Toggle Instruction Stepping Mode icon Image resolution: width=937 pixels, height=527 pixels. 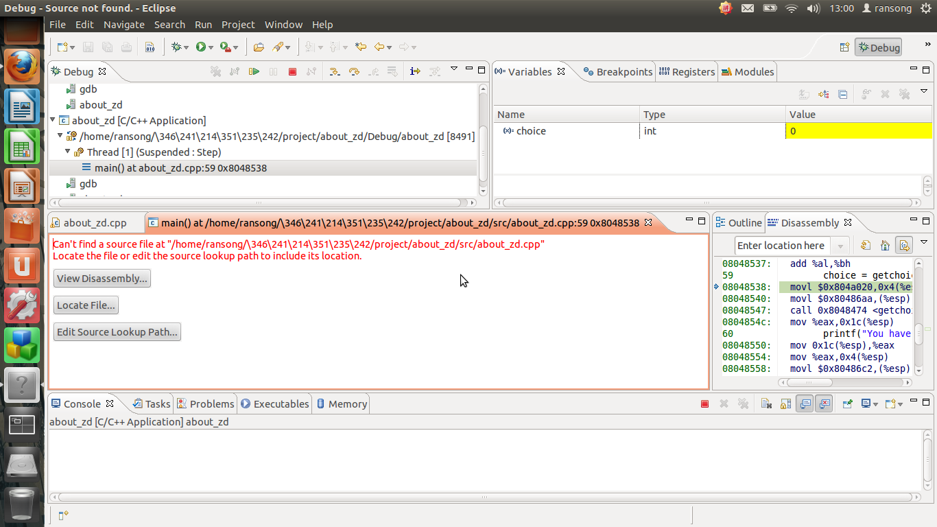[414, 71]
